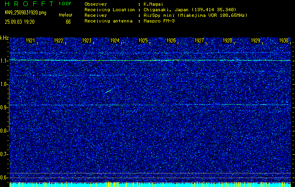The height and width of the screenshot is (187, 295).
Task: Click the 1922 time marker
Action: coord(58,41)
